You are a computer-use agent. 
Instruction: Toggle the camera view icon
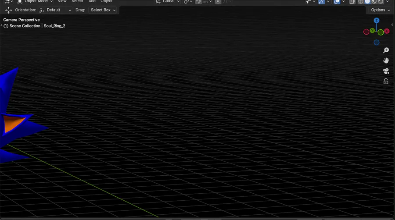(x=386, y=71)
